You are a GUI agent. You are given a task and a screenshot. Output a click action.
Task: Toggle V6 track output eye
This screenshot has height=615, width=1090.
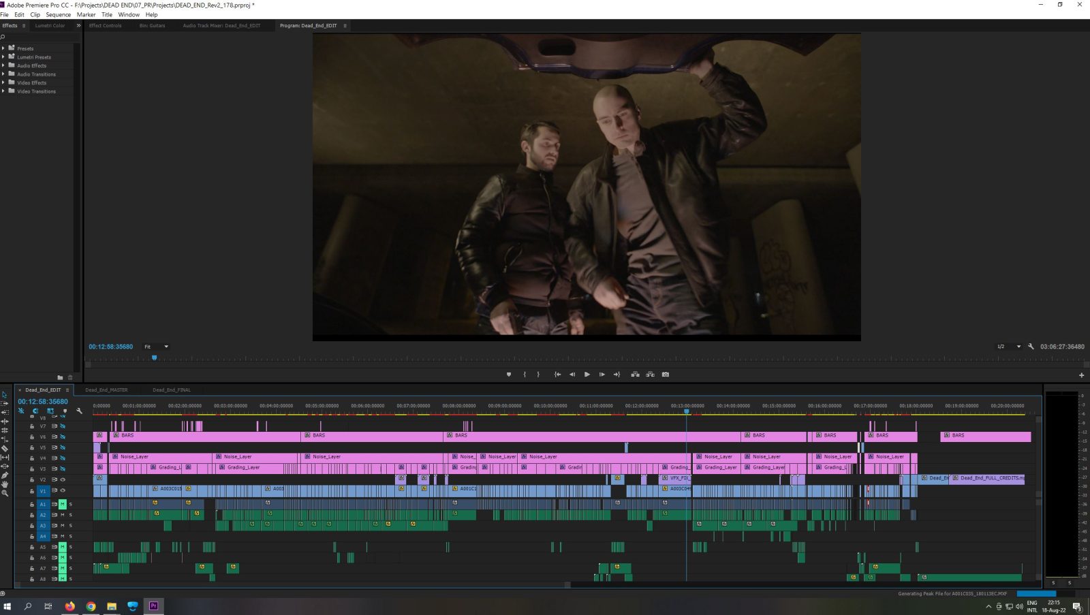tap(63, 437)
